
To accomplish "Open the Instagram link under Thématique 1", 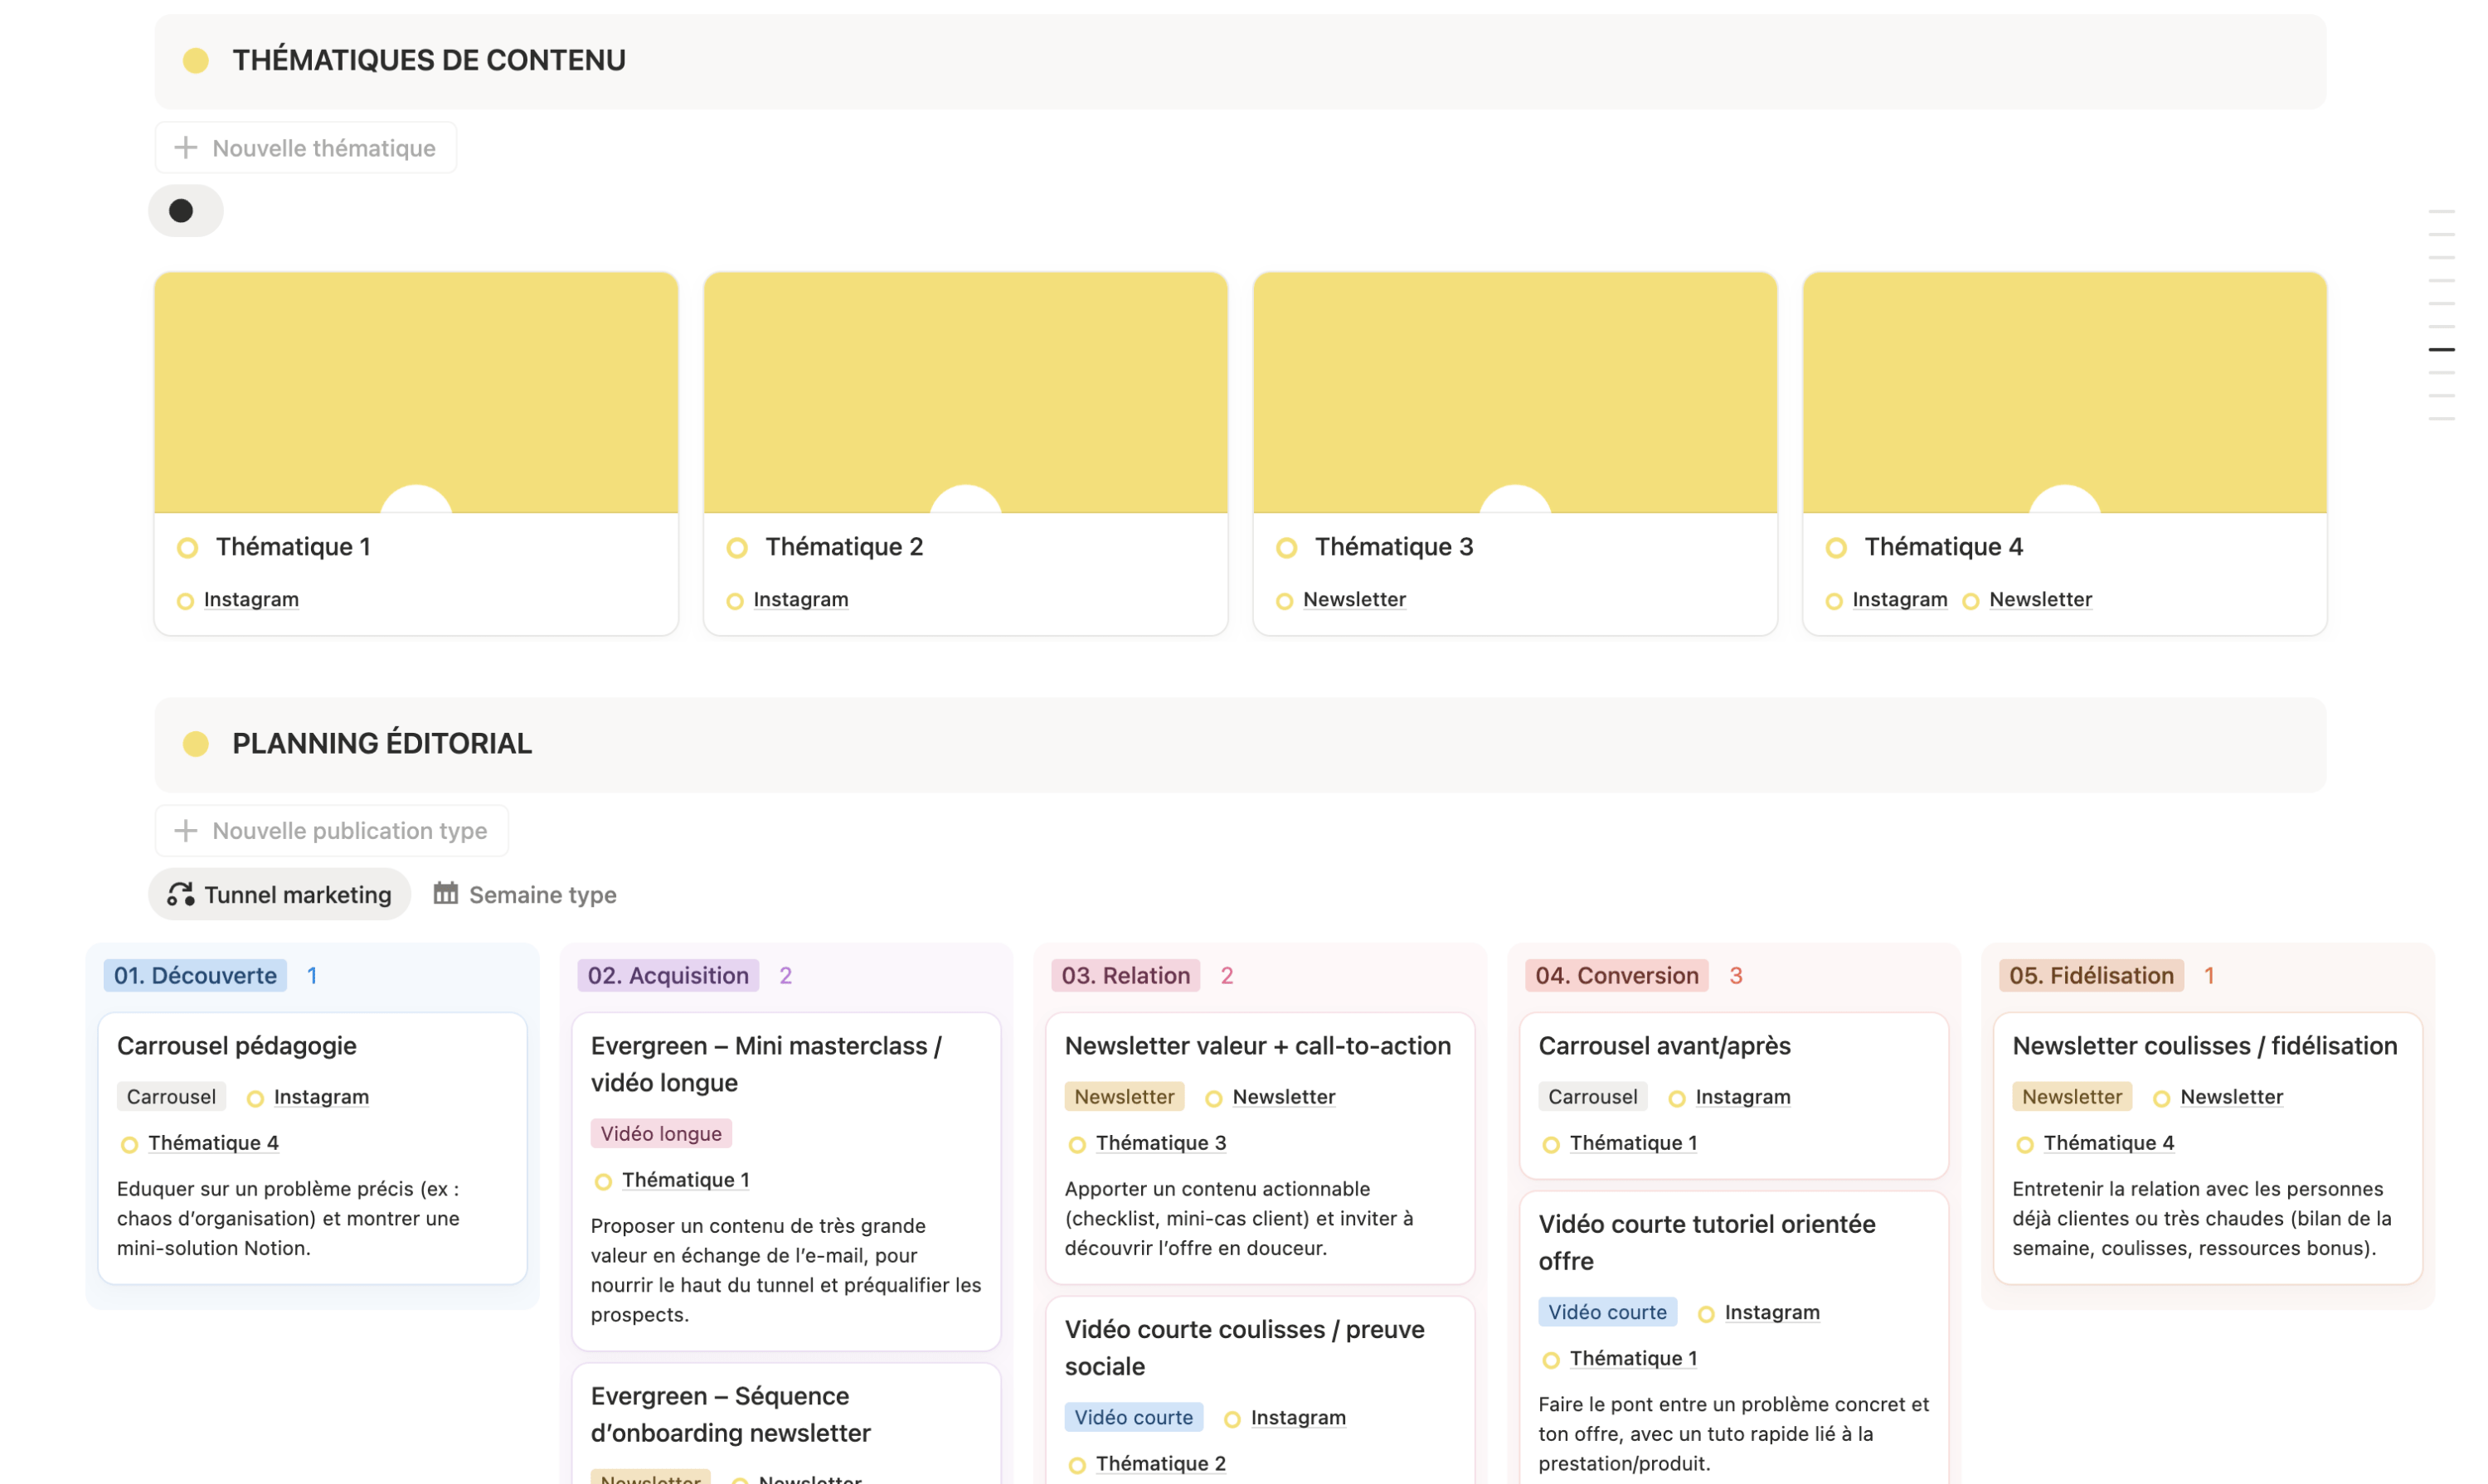I will pos(250,599).
